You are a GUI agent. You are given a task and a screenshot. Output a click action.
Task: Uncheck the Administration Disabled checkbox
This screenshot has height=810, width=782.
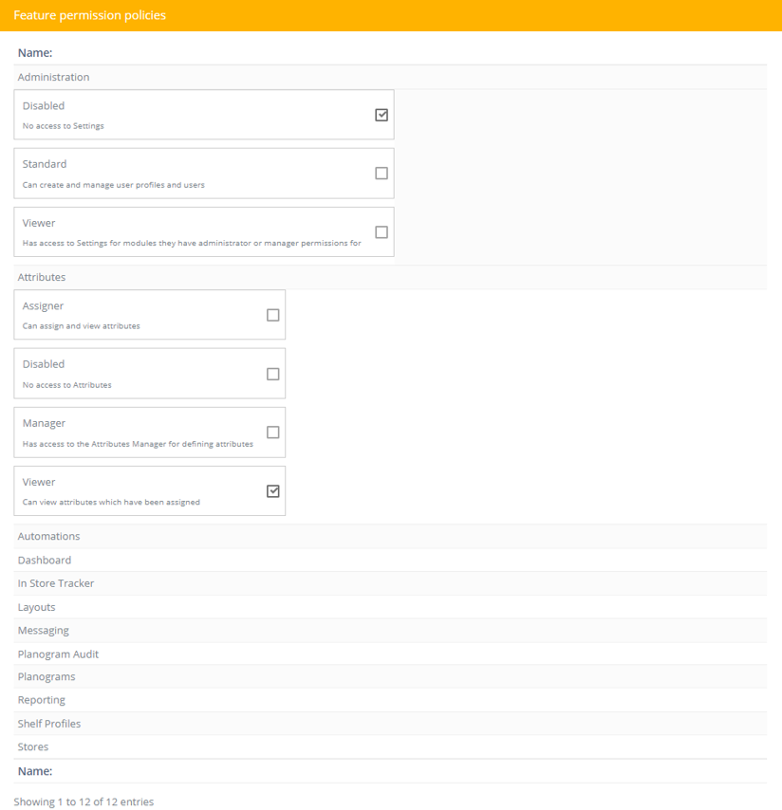[382, 115]
